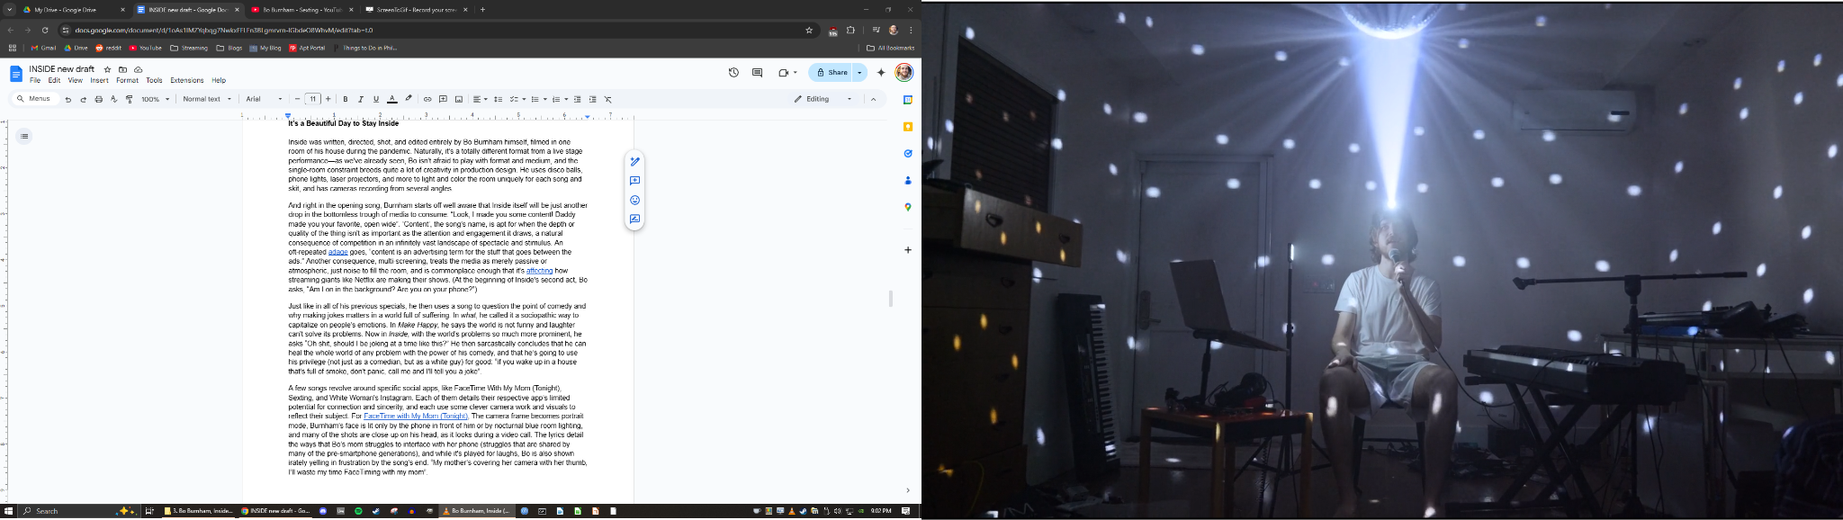Insert a link from the toolbar
This screenshot has height=520, width=1843.
pyautogui.click(x=427, y=99)
